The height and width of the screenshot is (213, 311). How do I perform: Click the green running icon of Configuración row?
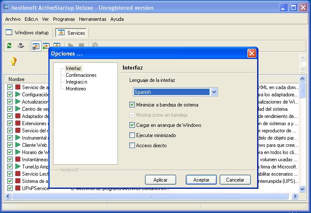pyautogui.click(x=18, y=94)
